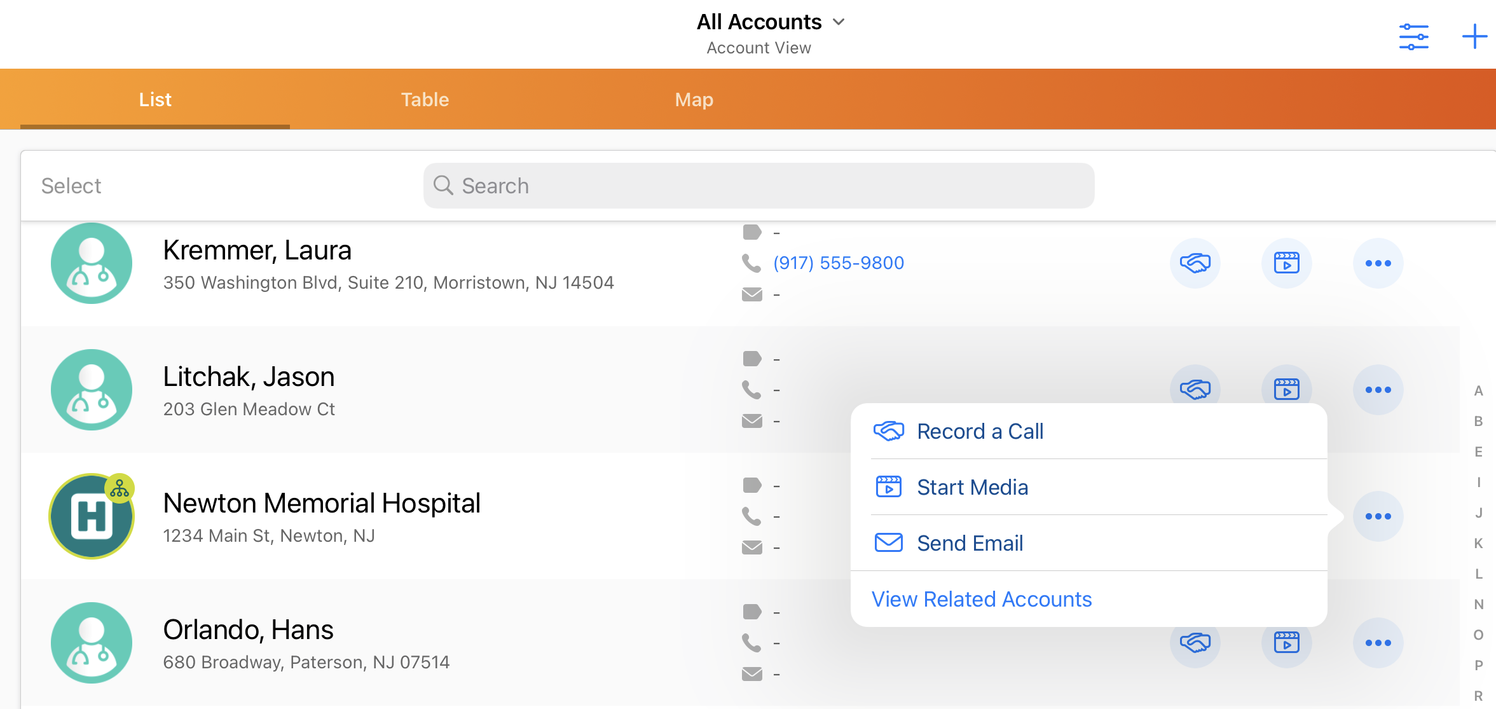
Task: Open more options for Kremmer, Laura
Action: 1378,263
